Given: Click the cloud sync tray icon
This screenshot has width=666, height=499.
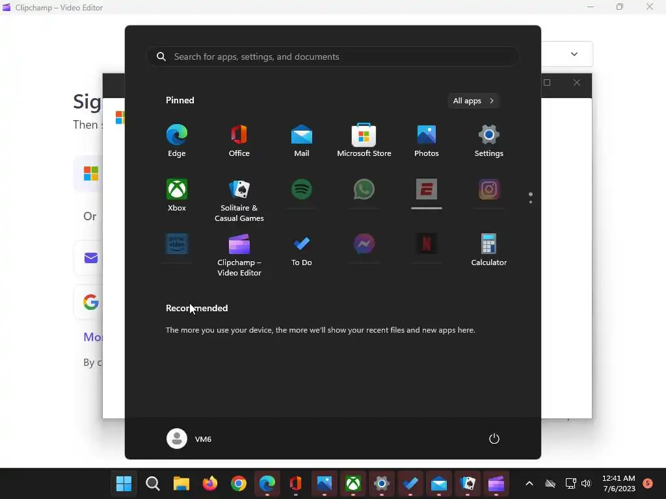Looking at the screenshot, I should (550, 483).
